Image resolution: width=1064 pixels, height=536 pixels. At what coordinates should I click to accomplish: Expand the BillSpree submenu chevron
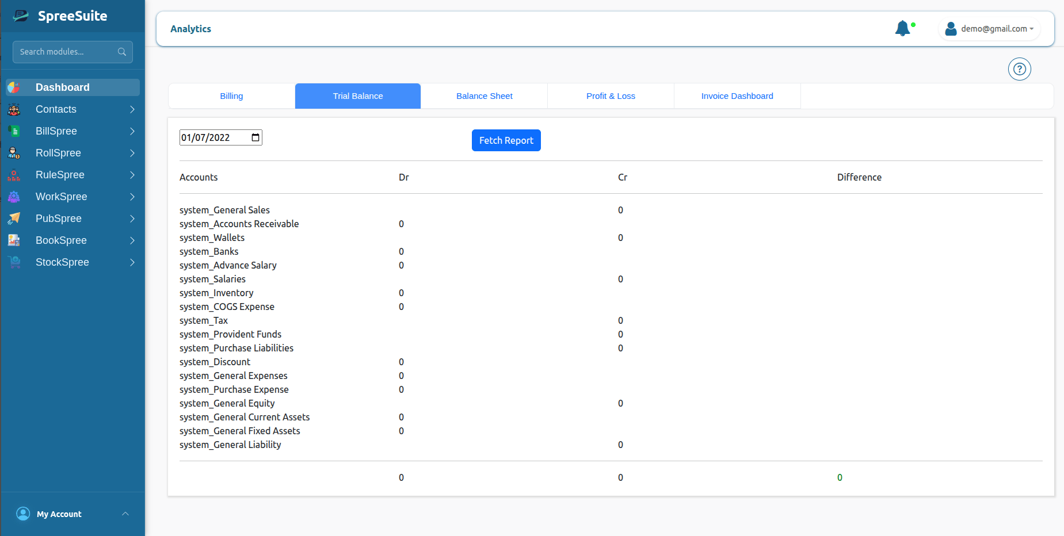pyautogui.click(x=132, y=131)
